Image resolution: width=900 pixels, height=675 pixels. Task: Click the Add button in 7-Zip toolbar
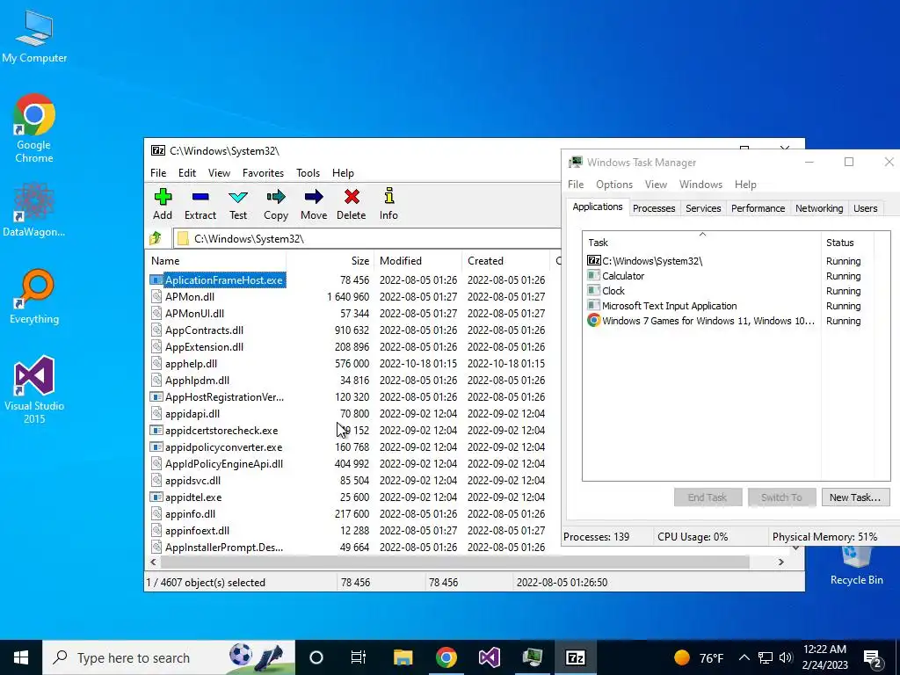[x=163, y=204]
